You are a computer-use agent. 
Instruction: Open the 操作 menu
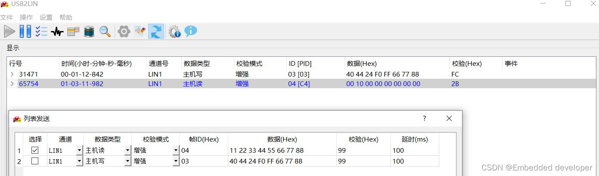[26, 18]
